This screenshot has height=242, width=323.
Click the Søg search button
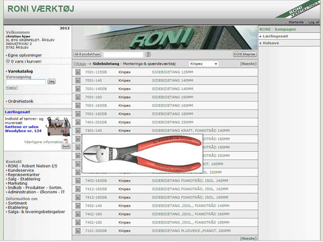[51, 82]
